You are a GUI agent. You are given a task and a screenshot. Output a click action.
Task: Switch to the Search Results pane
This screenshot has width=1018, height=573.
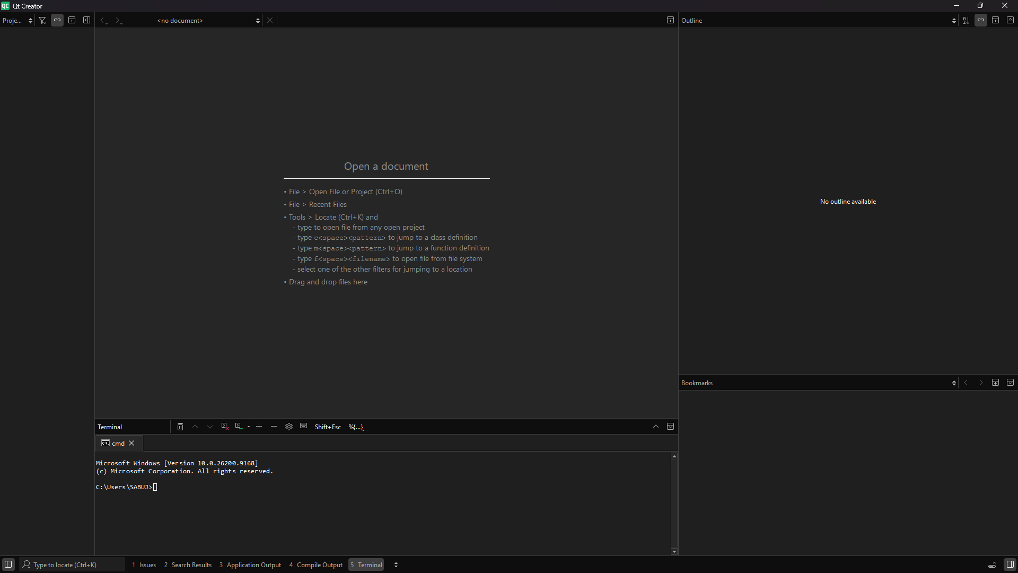pyautogui.click(x=188, y=565)
